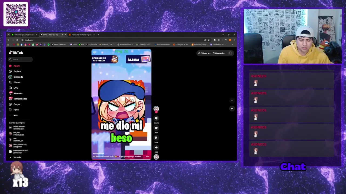Mute the video using speaker icon

(94, 52)
